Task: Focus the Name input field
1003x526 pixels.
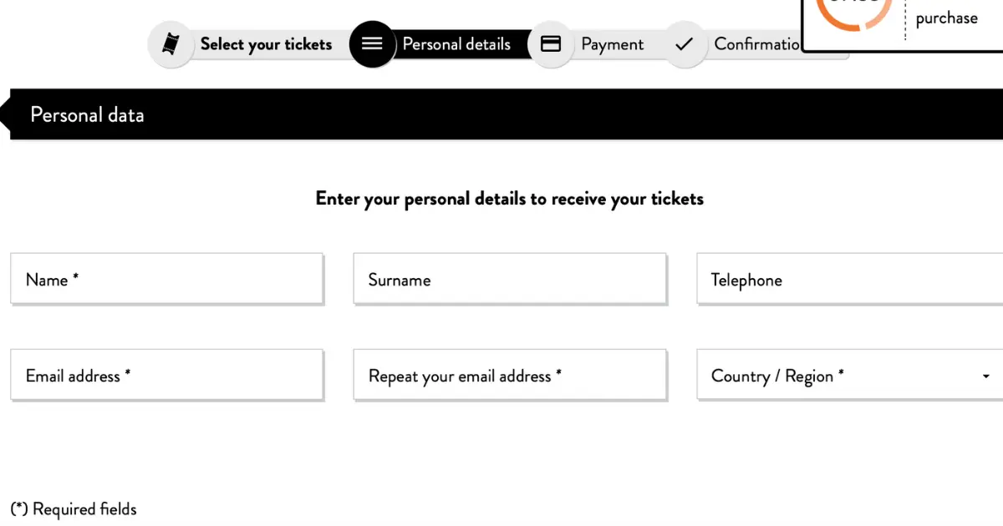Action: 167,279
